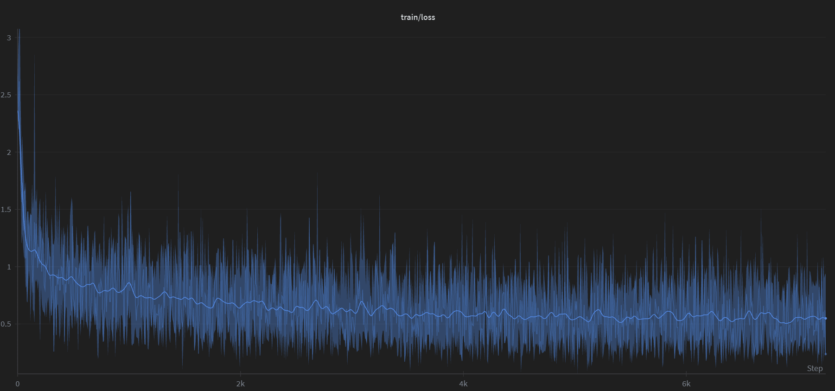
Task: Click the raw loss line's final endpoint dot
Action: (x=826, y=354)
